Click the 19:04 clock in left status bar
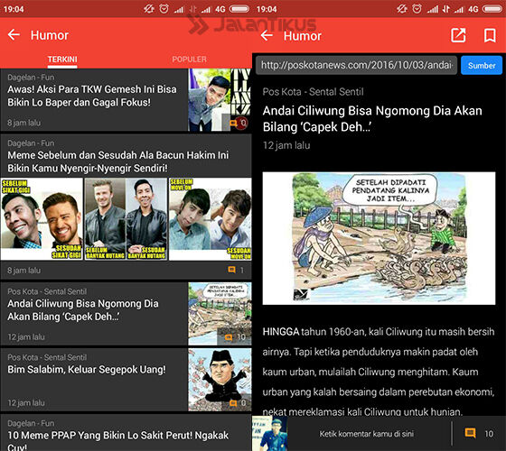This screenshot has height=451, width=506. [x=14, y=9]
